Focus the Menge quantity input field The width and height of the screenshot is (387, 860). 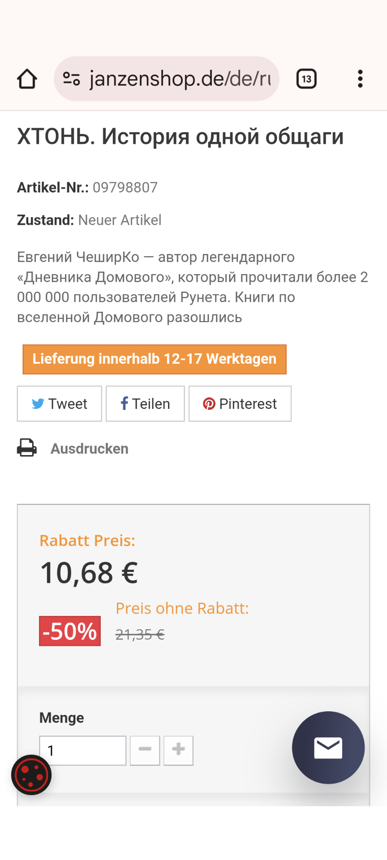[82, 750]
